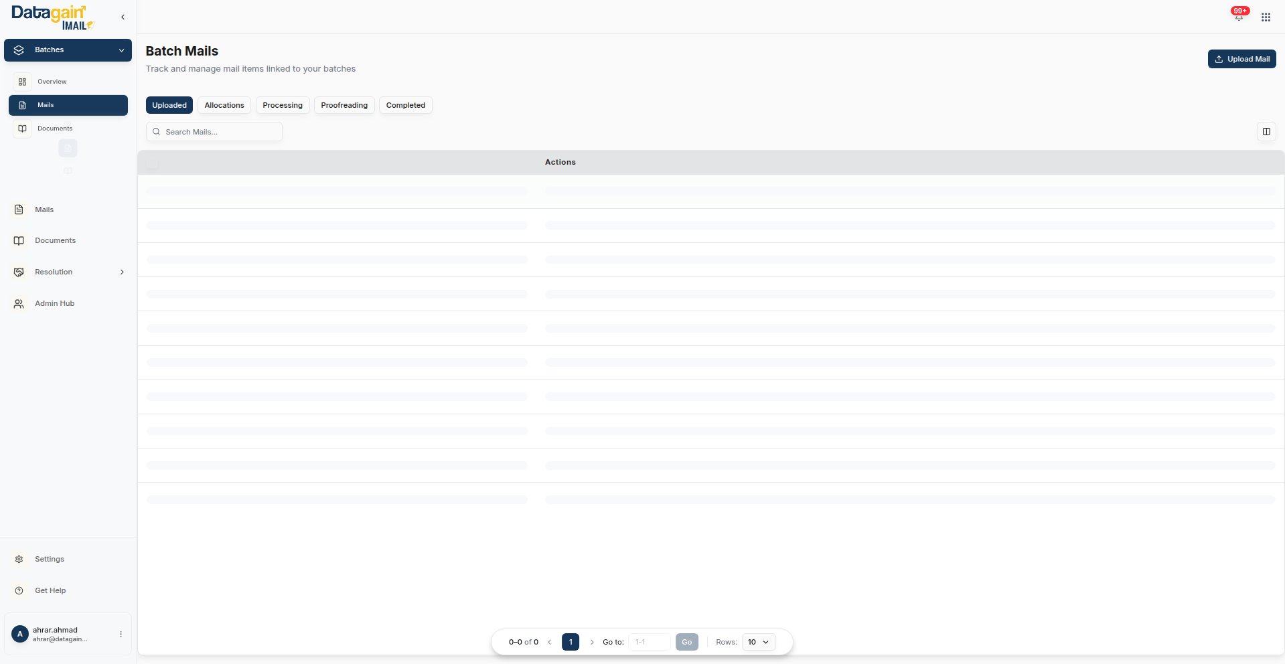The width and height of the screenshot is (1285, 664).
Task: Open Overview under Batches
Action: click(x=52, y=82)
